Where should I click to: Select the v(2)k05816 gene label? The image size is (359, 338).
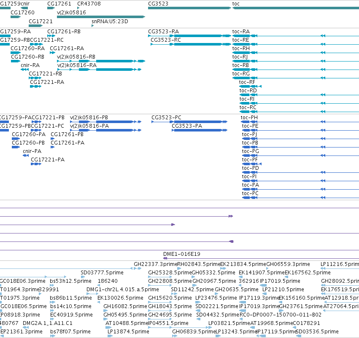71,12
